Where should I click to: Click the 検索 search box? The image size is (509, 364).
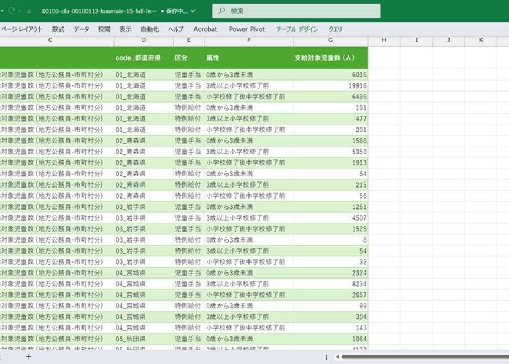pyautogui.click(x=296, y=11)
